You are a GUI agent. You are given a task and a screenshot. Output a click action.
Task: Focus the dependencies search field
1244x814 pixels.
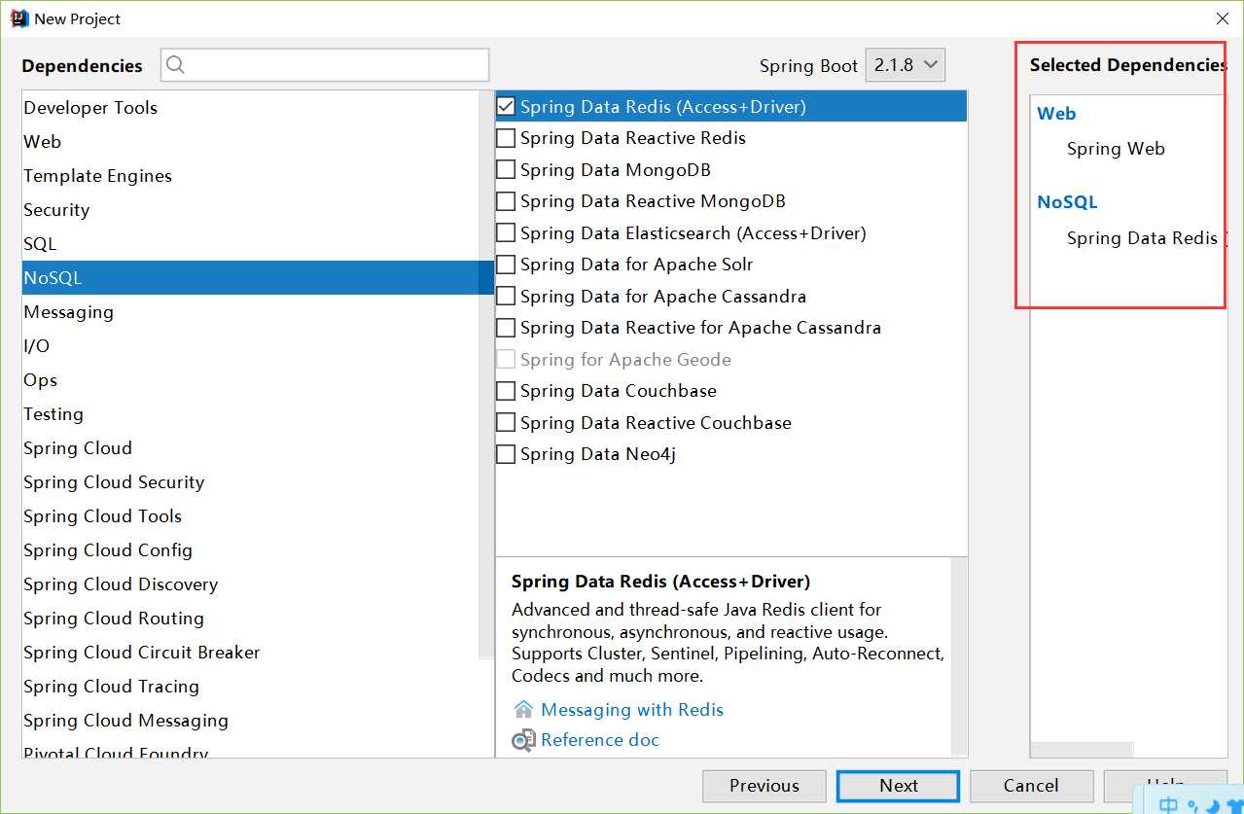point(325,65)
